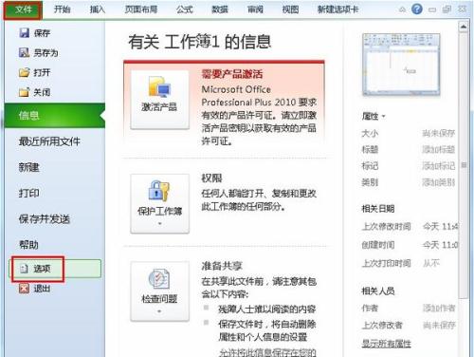The width and height of the screenshot is (474, 357).
Task: Collapse the ribbon with the caret icon
Action: click(402, 9)
